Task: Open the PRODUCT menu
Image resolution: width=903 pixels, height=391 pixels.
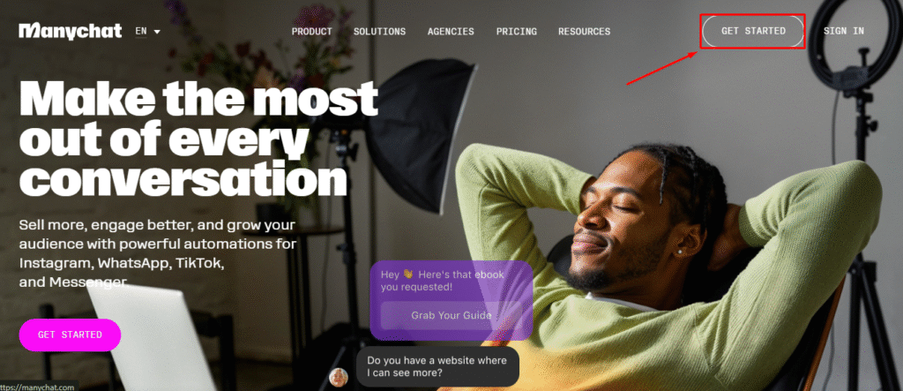Action: click(311, 31)
